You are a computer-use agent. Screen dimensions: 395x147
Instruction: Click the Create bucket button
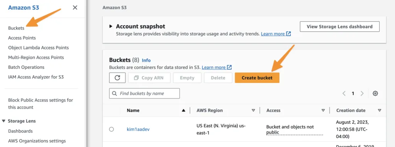pos(257,78)
